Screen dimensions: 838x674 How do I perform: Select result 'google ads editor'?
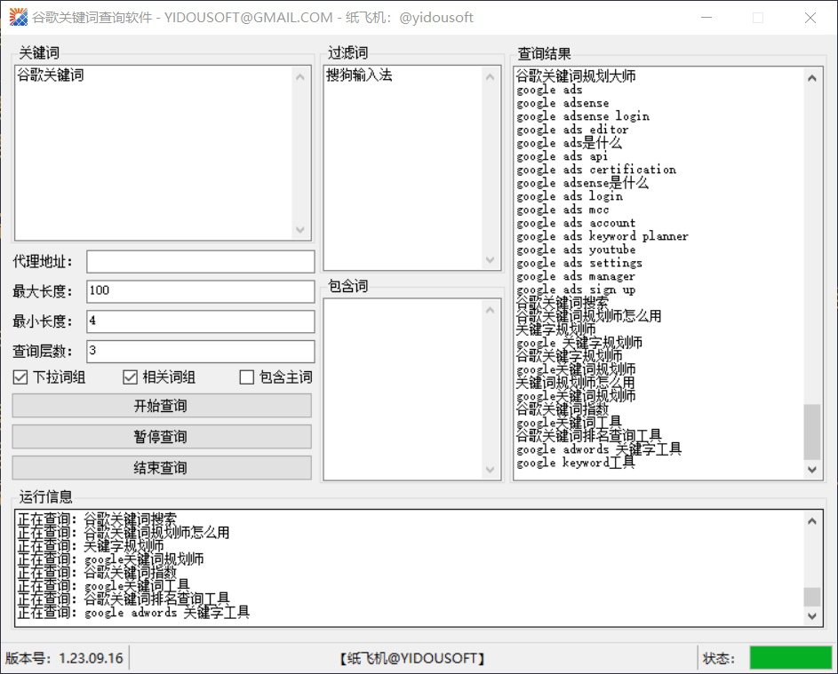(572, 130)
